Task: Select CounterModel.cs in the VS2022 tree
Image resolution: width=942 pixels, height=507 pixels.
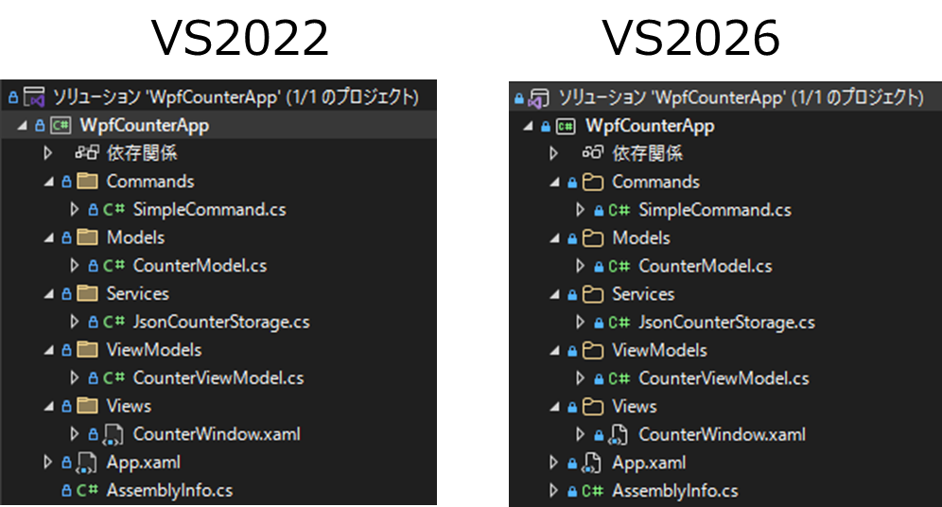Action: tap(200, 266)
